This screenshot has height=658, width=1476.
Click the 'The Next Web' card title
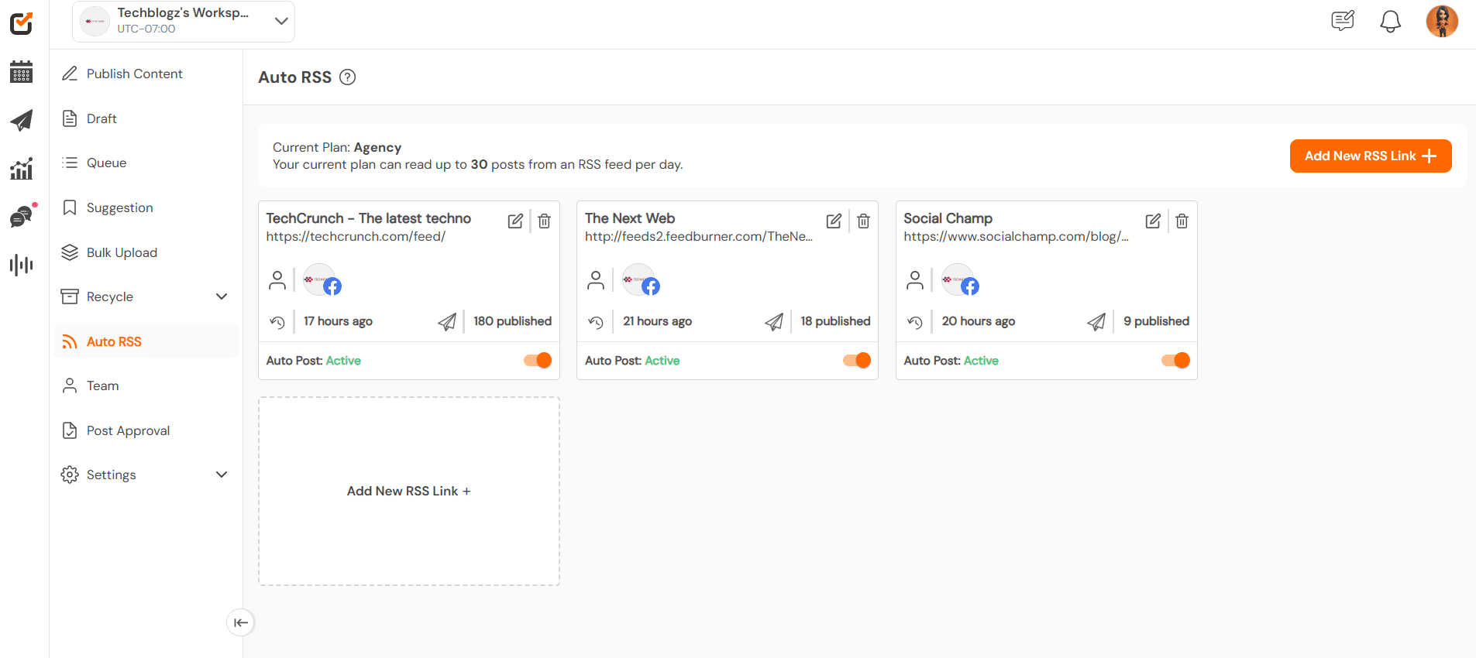630,218
